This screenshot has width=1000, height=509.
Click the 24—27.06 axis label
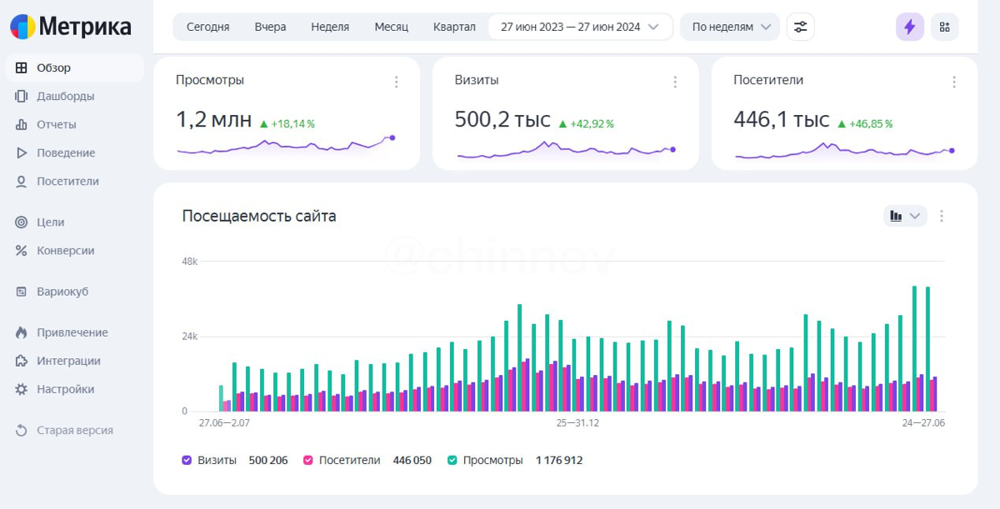coord(923,423)
